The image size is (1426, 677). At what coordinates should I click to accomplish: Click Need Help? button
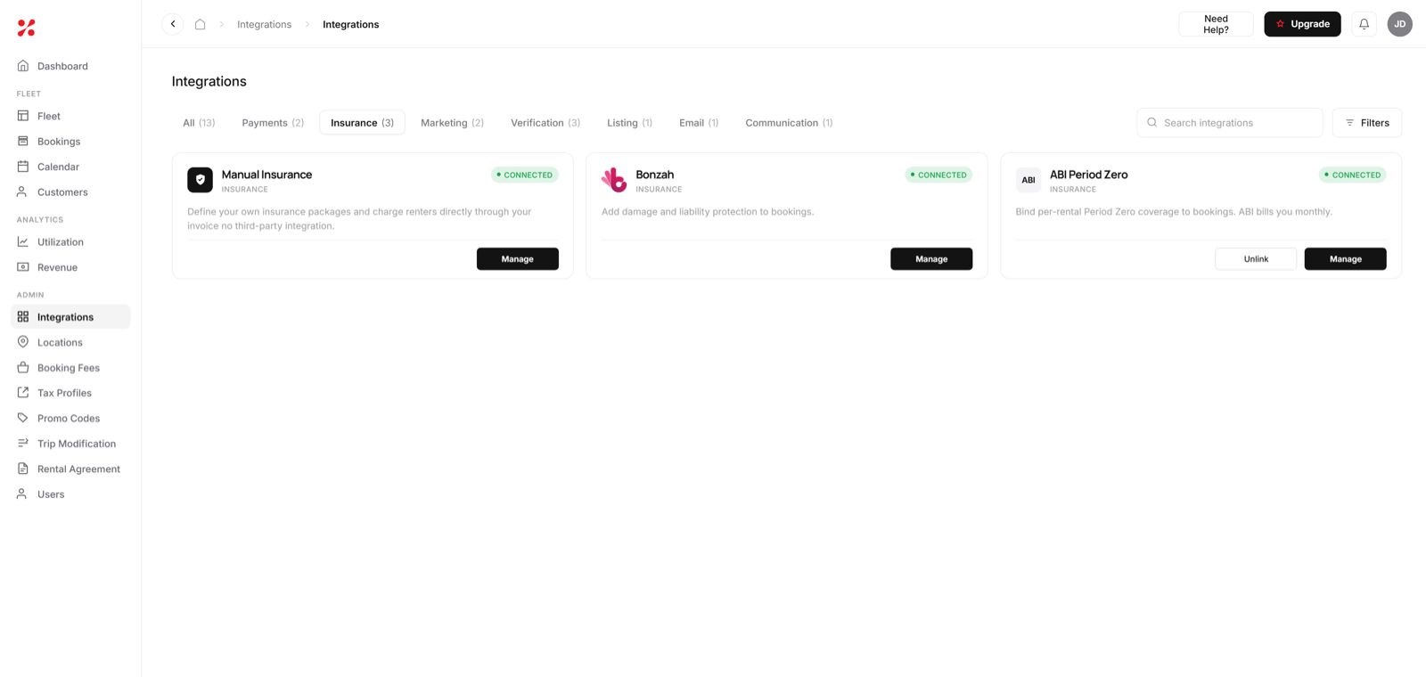[x=1216, y=24]
